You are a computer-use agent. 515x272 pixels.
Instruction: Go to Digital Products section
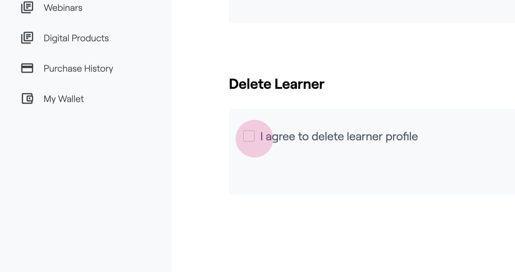[76, 38]
